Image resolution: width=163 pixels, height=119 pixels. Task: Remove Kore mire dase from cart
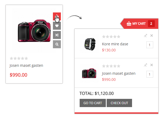152,36
